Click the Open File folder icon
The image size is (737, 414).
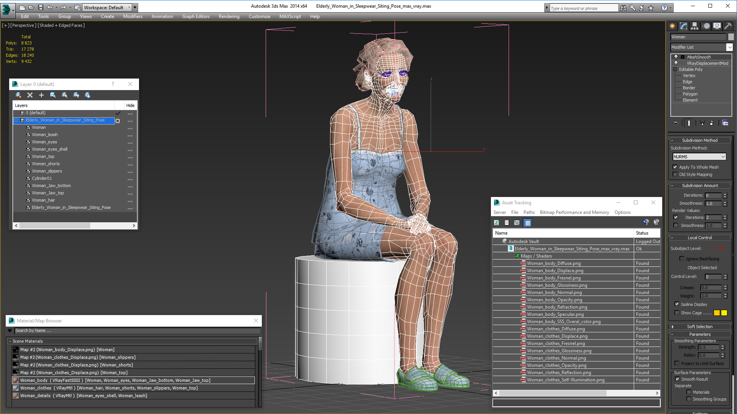(x=31, y=7)
